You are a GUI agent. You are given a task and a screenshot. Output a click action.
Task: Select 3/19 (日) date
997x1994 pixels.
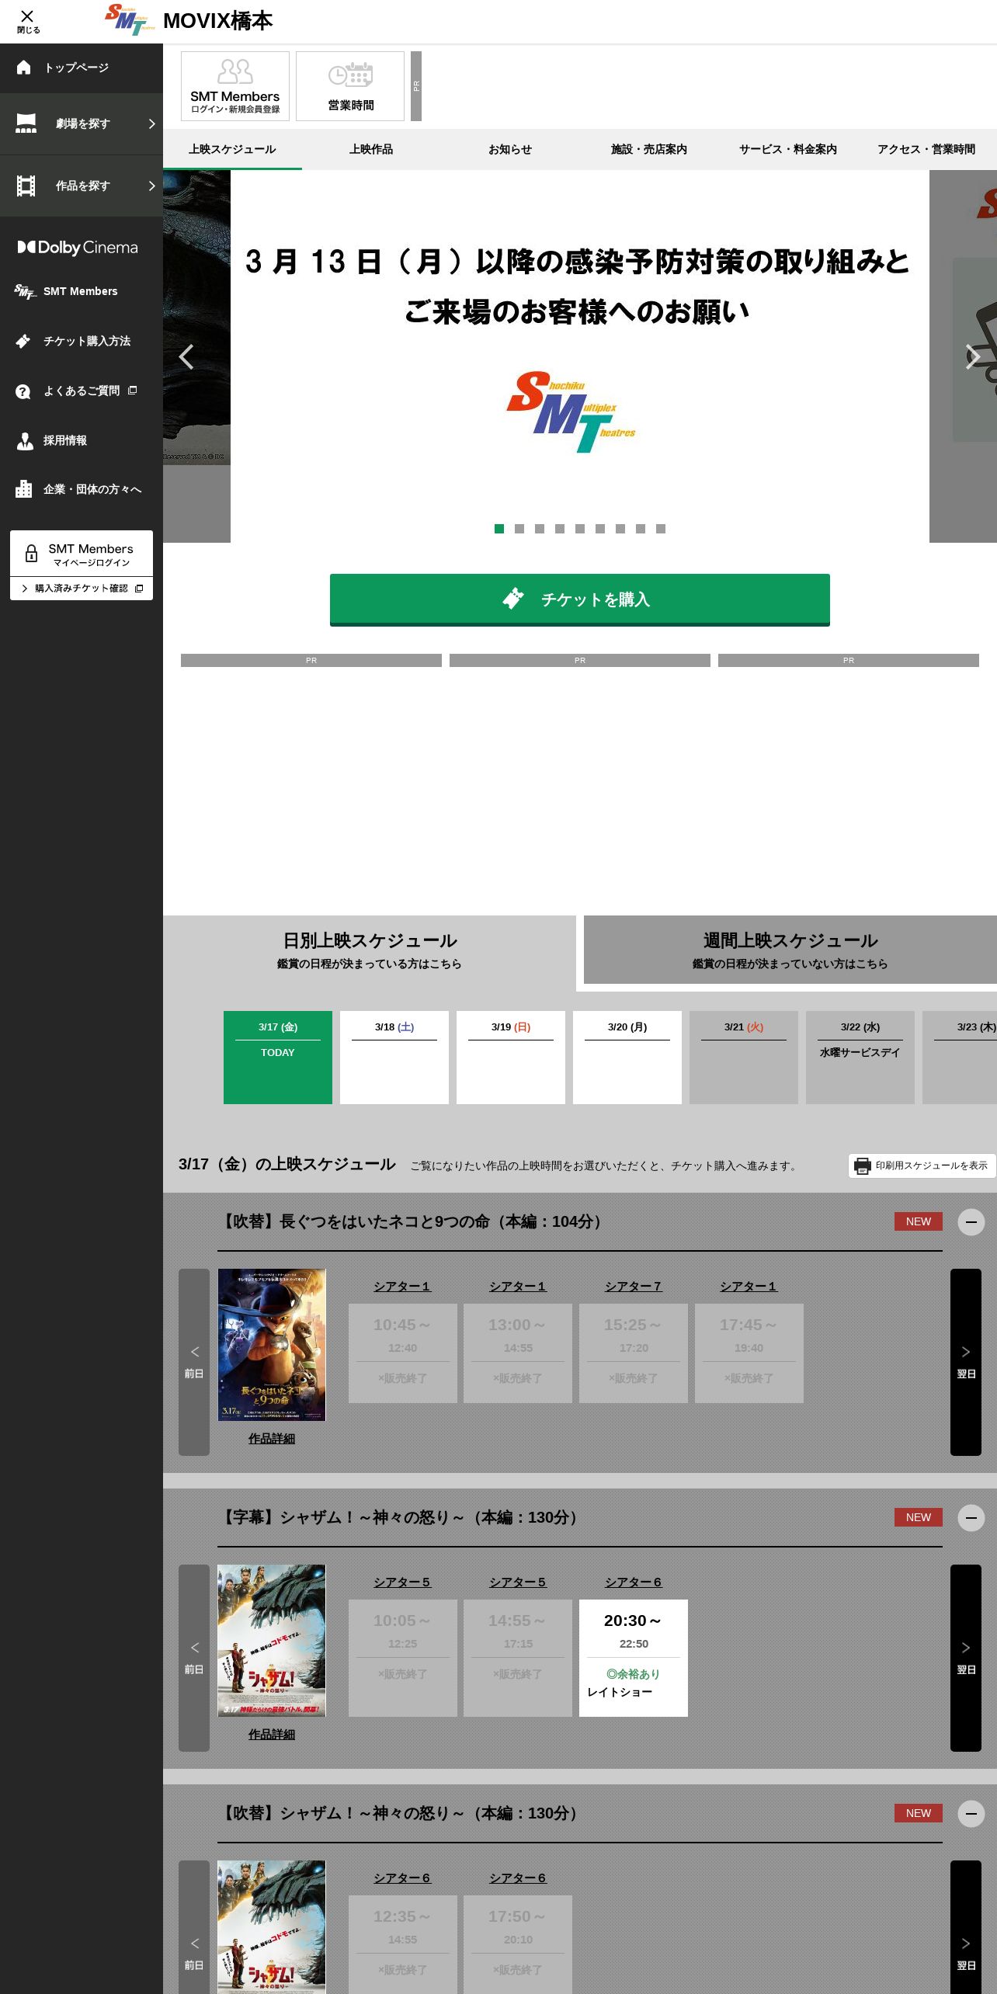point(511,1058)
